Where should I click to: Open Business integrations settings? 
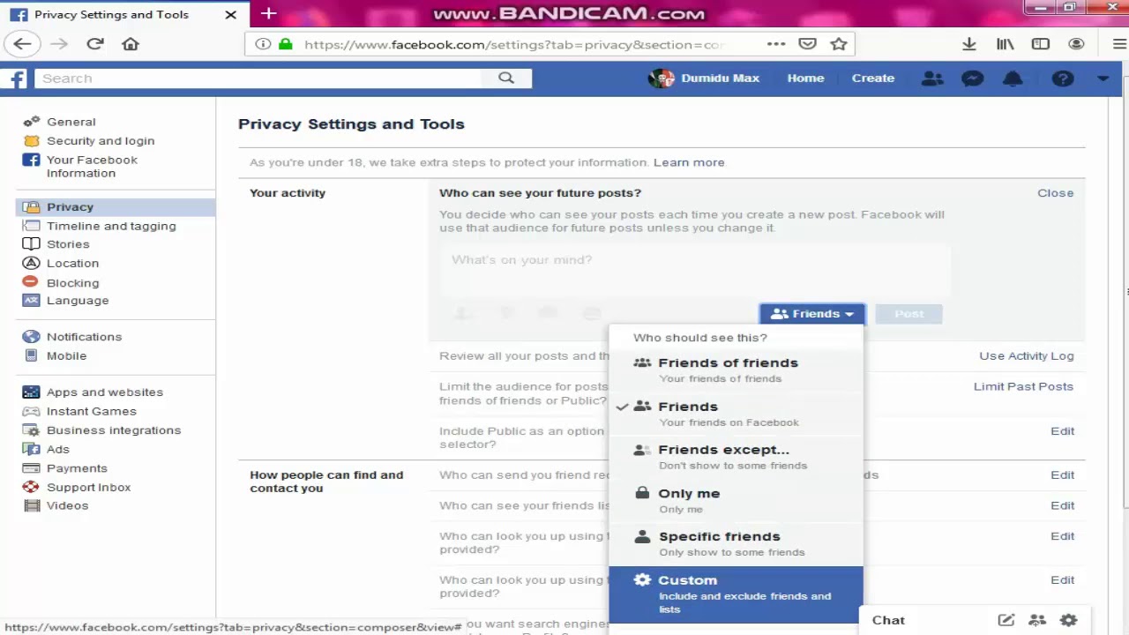pos(113,430)
